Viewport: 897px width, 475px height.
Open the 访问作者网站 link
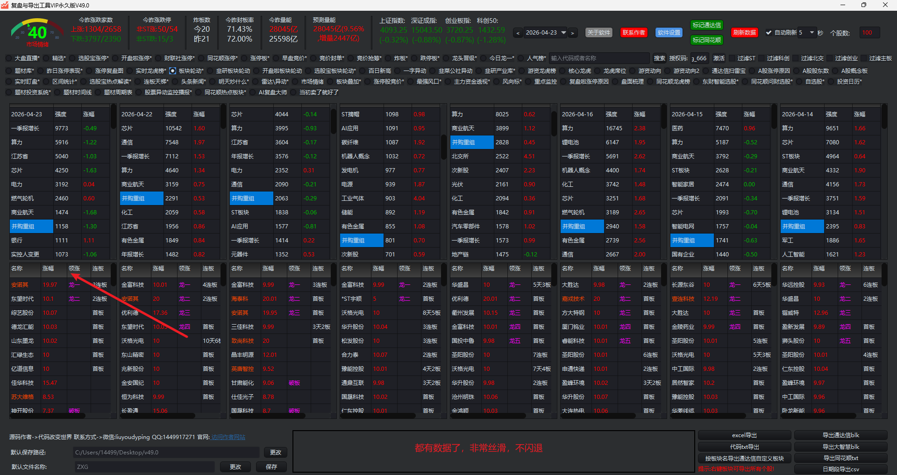(228, 437)
